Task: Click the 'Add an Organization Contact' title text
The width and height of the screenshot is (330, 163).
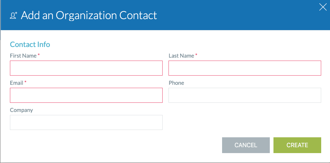Action: pos(89,15)
